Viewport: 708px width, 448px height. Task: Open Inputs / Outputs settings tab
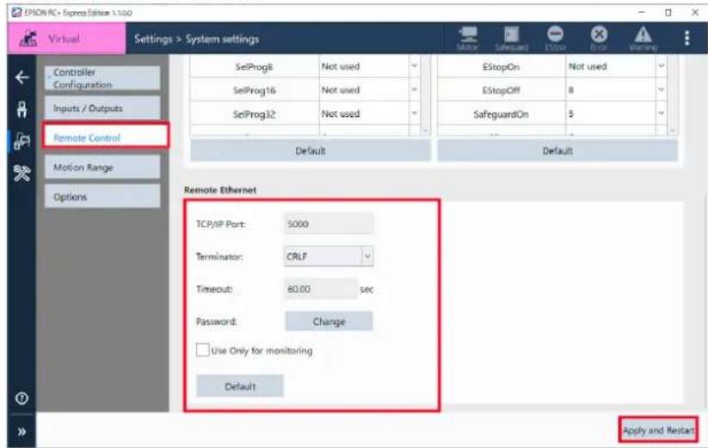(x=102, y=108)
